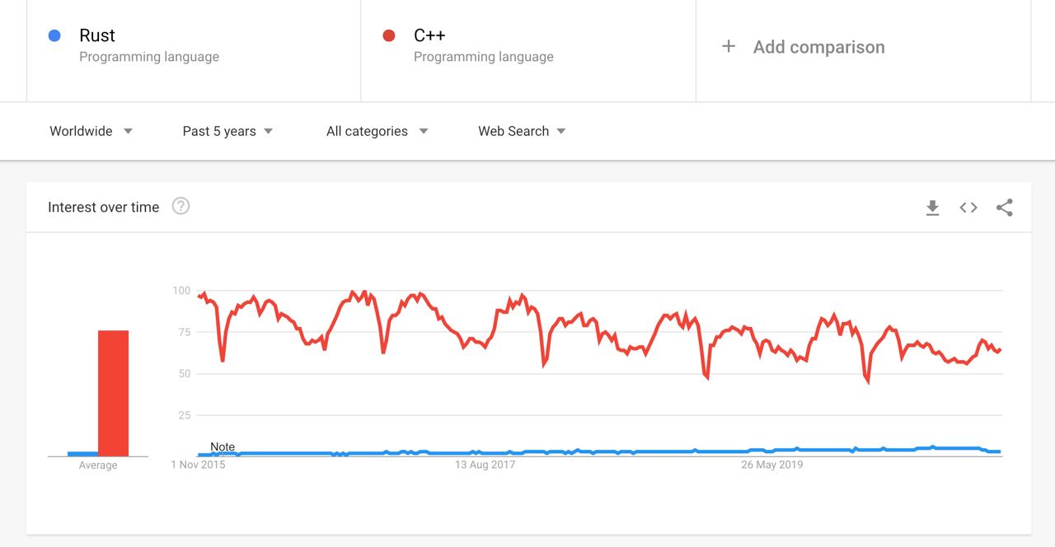Click the red C++ color dot
This screenshot has width=1055, height=547.
389,35
